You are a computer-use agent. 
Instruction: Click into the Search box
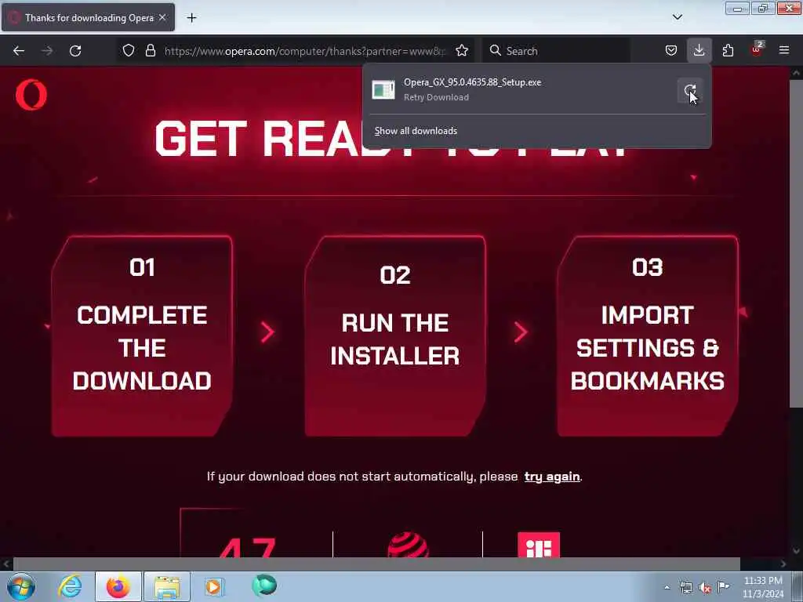click(556, 51)
